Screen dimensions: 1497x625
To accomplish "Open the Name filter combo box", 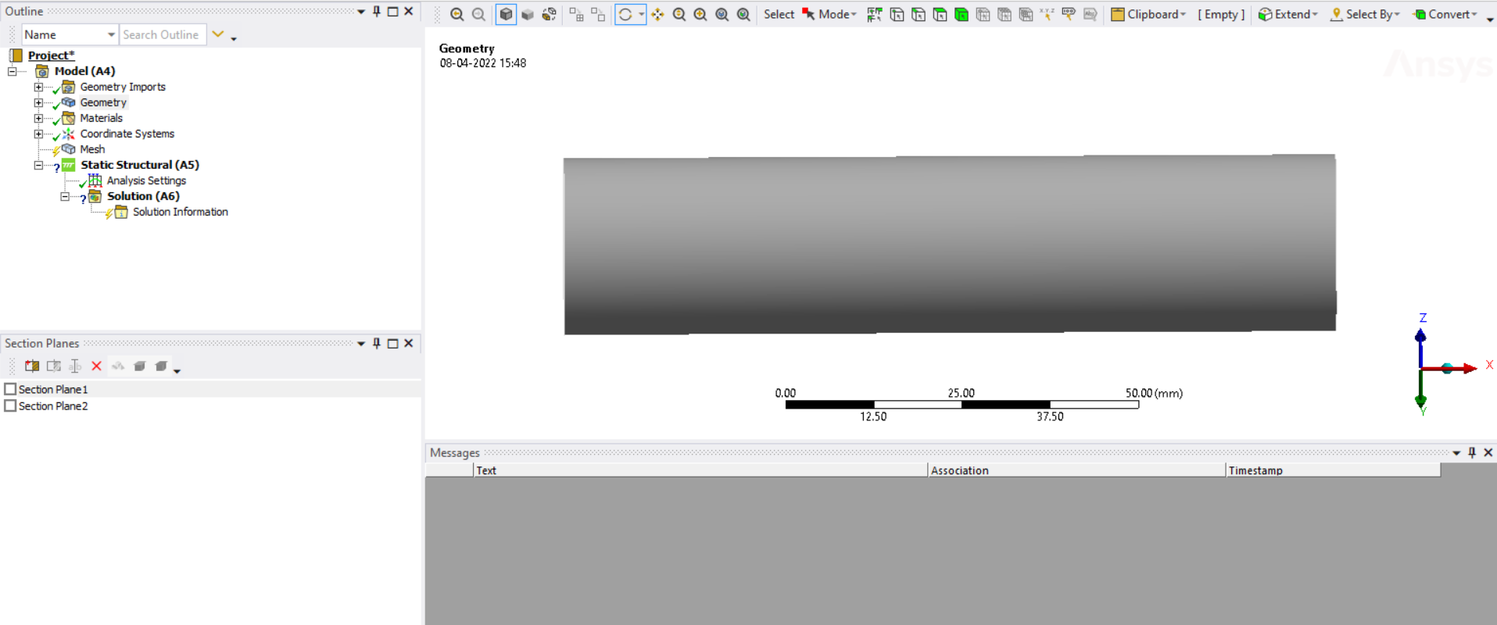I will coord(70,34).
